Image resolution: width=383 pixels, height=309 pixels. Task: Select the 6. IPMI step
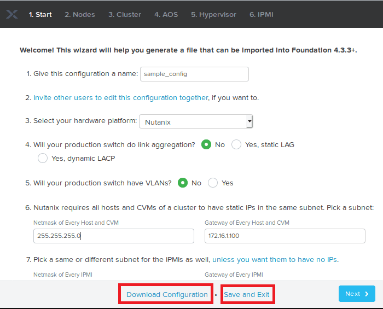pyautogui.click(x=262, y=15)
